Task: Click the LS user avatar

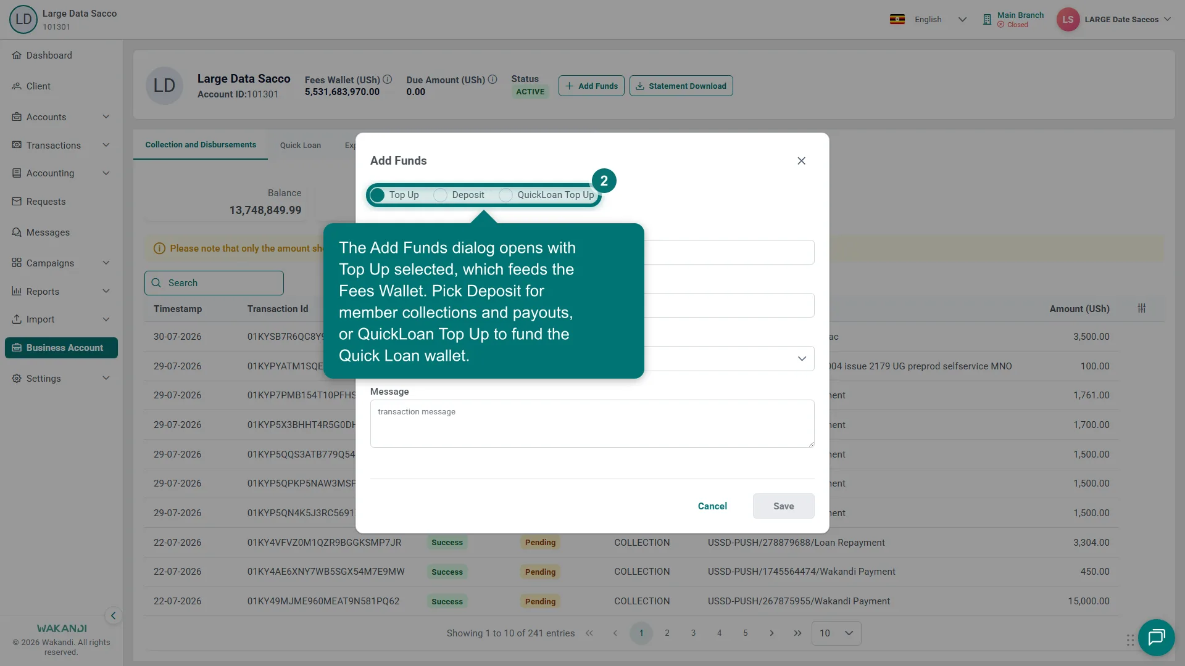Action: 1068,20
